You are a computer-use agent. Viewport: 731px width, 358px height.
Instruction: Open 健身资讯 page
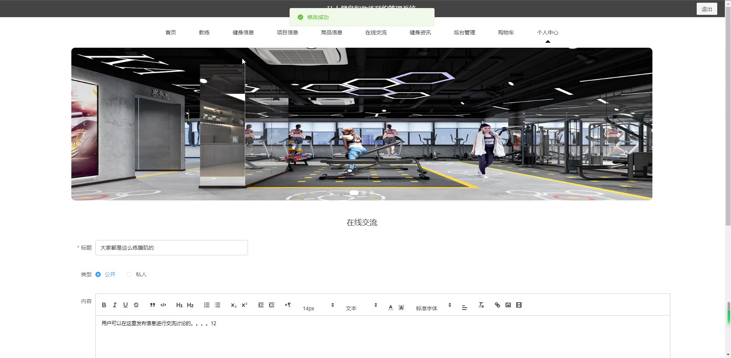pos(420,32)
